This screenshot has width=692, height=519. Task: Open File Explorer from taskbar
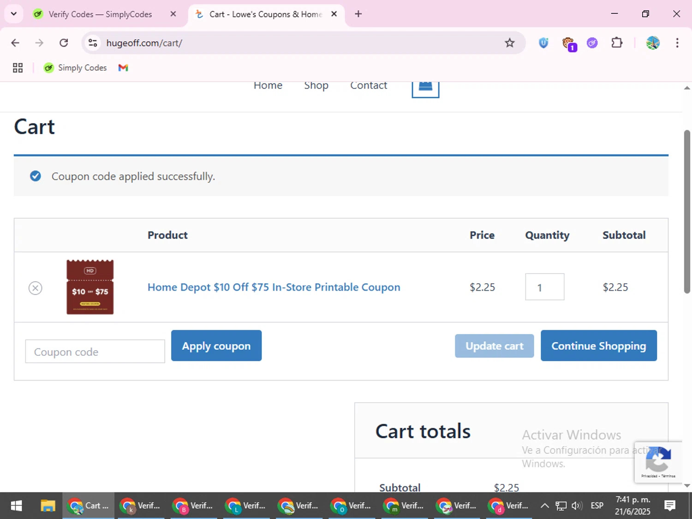click(48, 506)
